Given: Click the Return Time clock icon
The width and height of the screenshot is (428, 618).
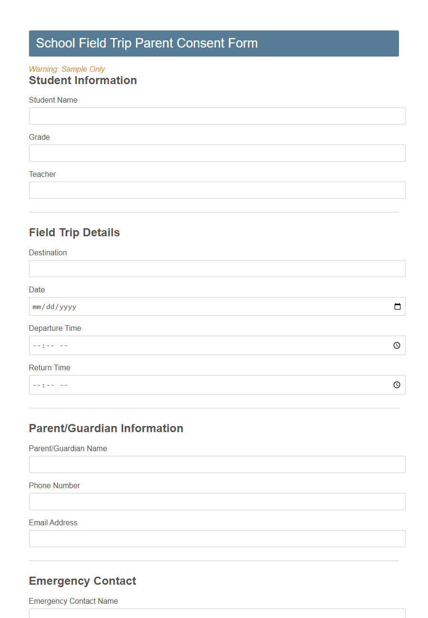Looking at the screenshot, I should pos(397,385).
